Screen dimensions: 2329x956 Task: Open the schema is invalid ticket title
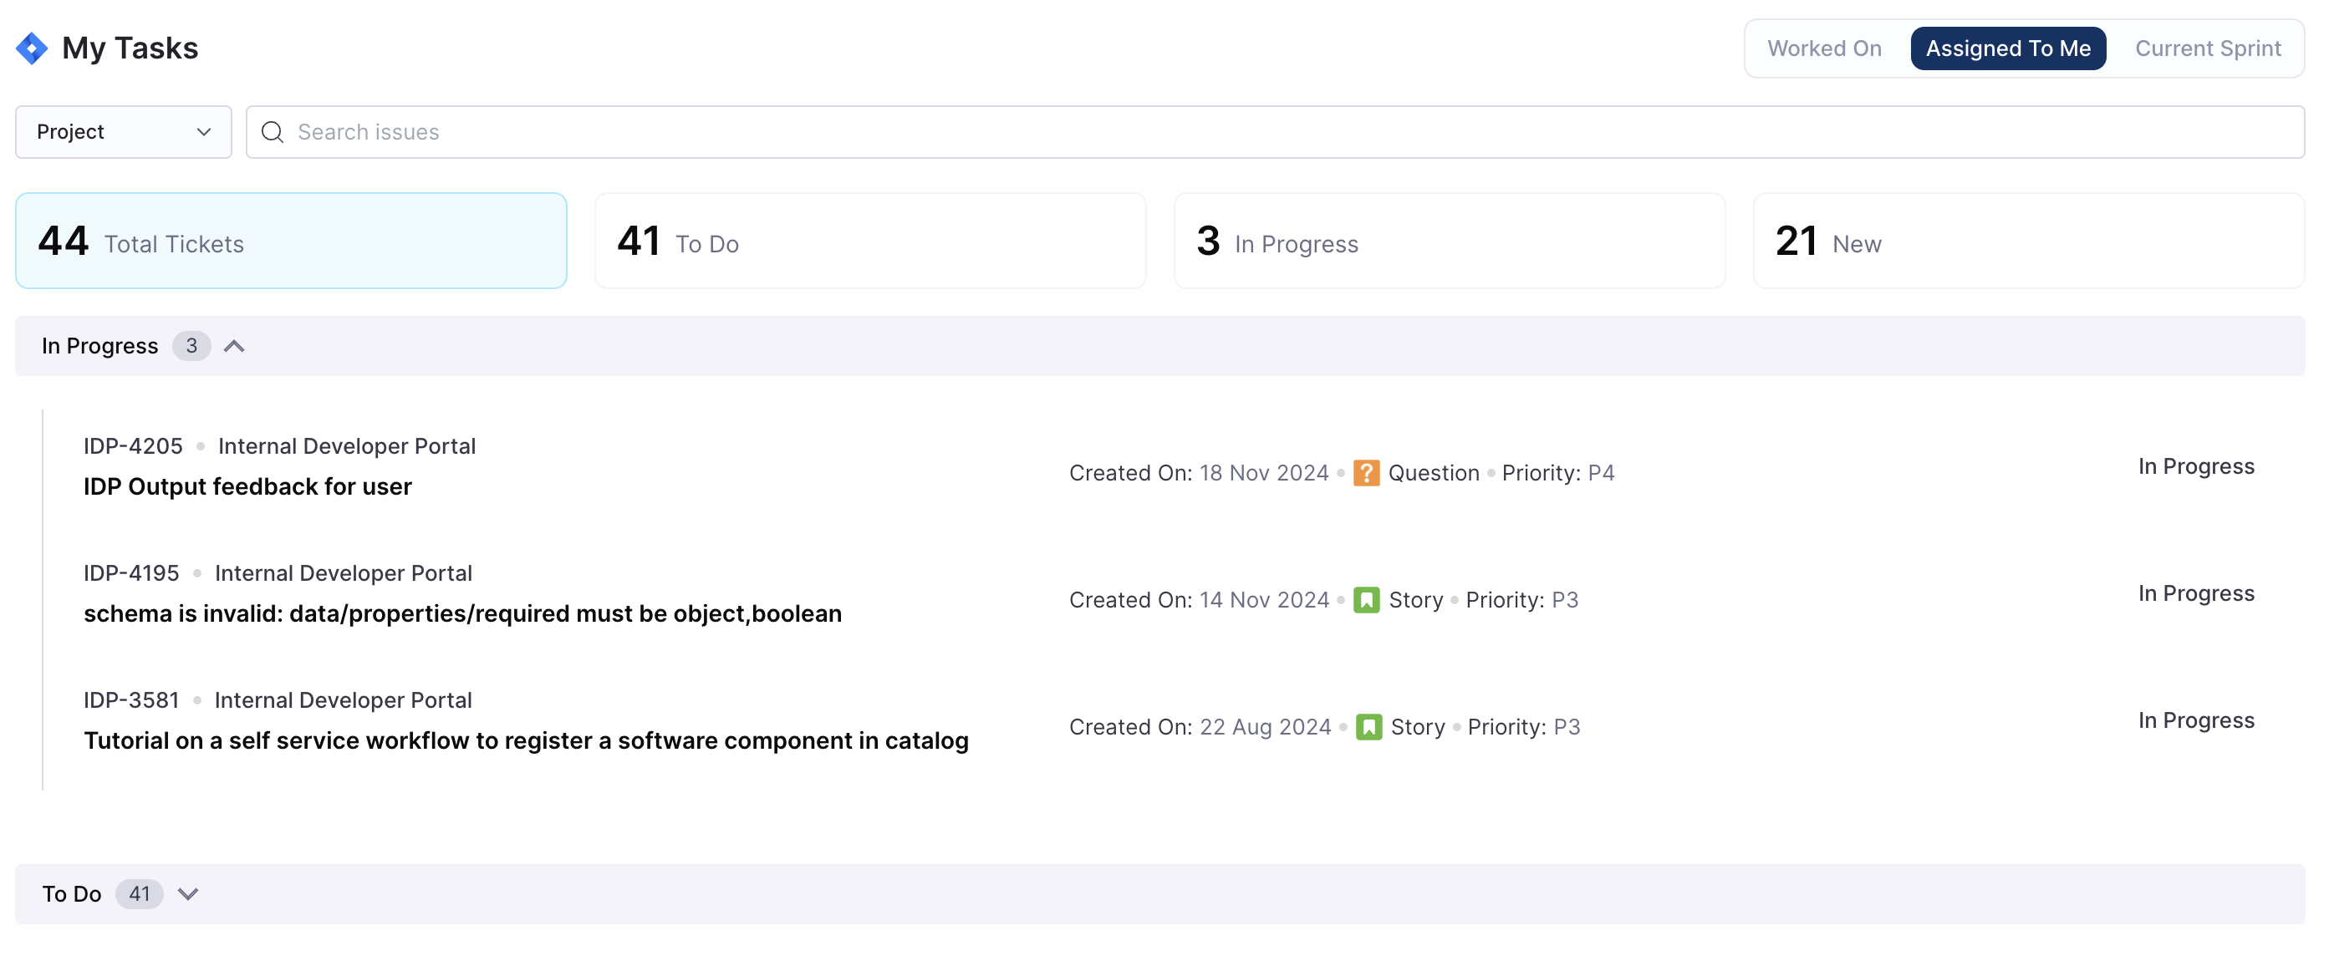(x=462, y=613)
